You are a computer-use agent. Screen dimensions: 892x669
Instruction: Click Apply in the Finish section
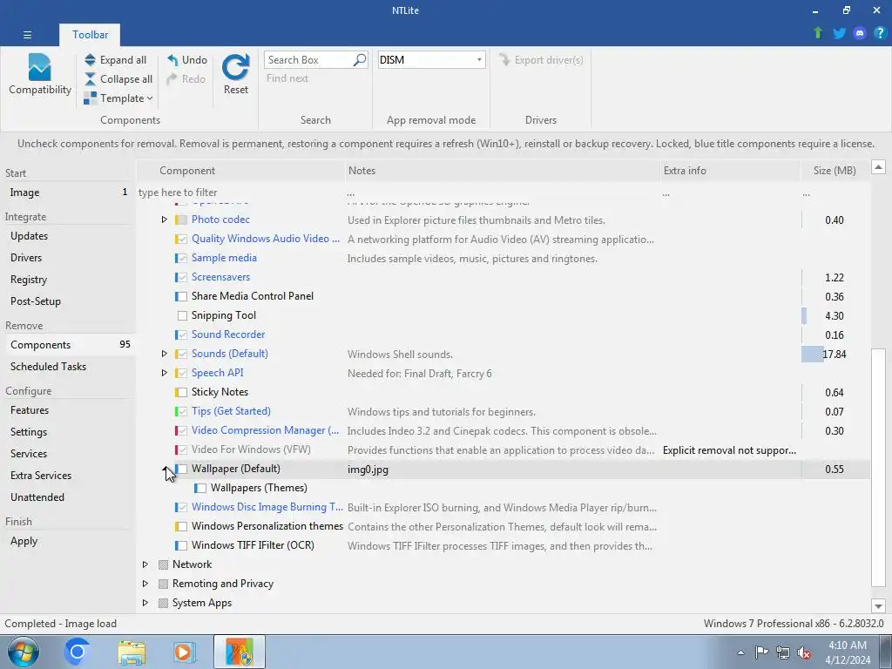click(68, 541)
